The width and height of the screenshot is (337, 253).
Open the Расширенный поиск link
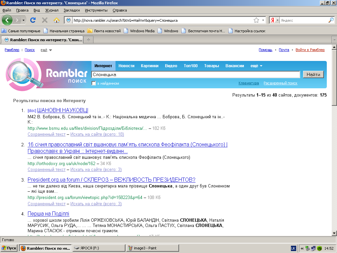click(x=280, y=83)
